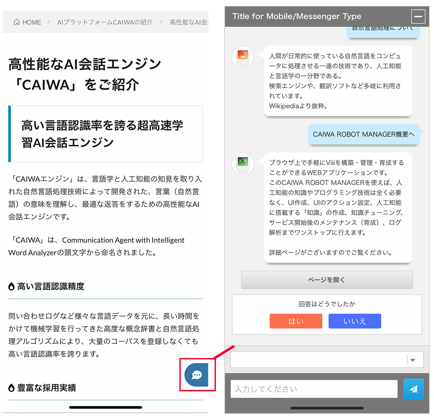
Task: Click the home icon in breadcrumb
Action: coord(17,22)
